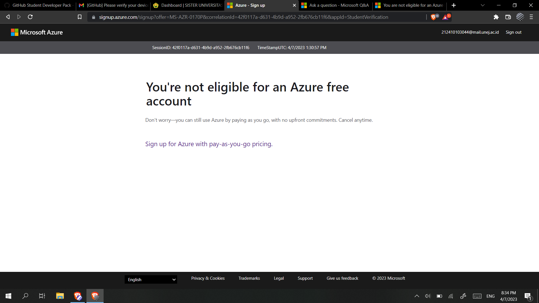Viewport: 539px width, 303px height.
Task: Switch to the You are not eligible tab
Action: click(410, 5)
